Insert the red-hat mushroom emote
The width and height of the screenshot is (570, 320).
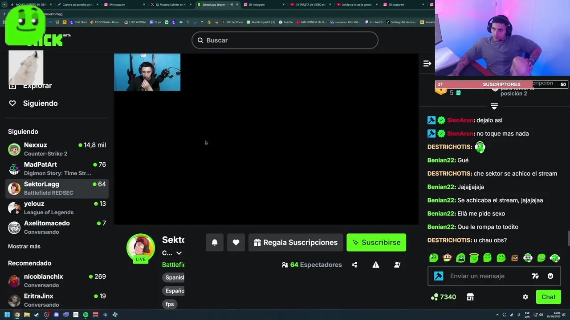point(447,258)
